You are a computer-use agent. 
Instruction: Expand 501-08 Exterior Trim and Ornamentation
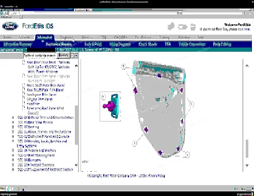click(13, 117)
